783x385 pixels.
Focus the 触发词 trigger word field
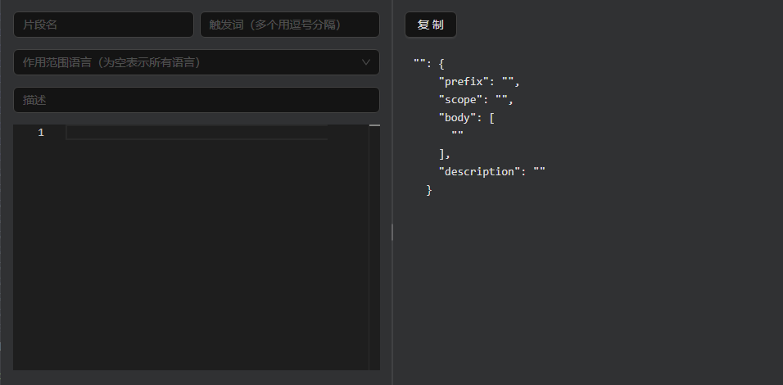pos(289,25)
